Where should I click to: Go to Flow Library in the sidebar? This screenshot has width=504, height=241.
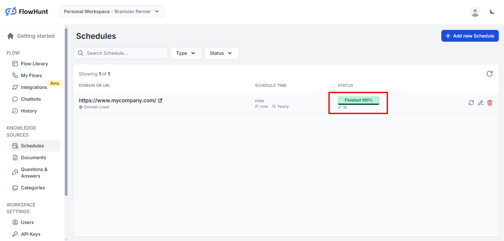[x=34, y=64]
